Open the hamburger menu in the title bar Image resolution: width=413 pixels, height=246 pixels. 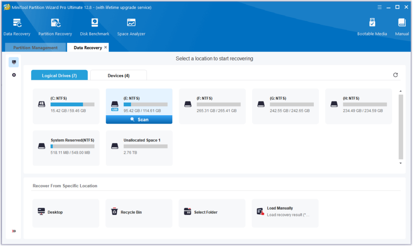pyautogui.click(x=380, y=7)
